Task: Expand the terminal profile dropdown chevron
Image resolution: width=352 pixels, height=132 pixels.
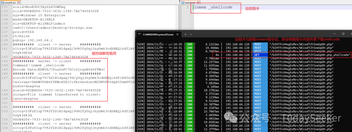Action: [x=191, y=34]
